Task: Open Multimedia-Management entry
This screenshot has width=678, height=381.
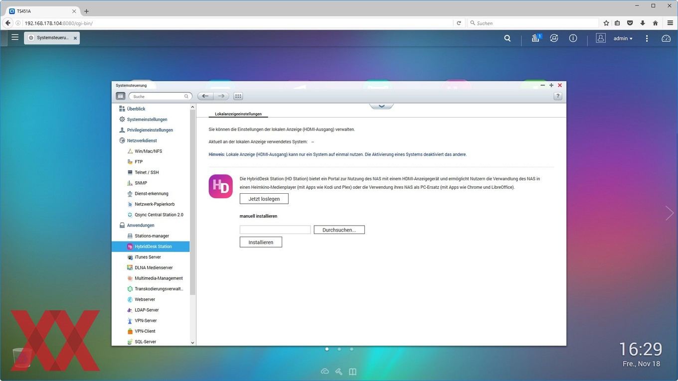Action: click(159, 278)
